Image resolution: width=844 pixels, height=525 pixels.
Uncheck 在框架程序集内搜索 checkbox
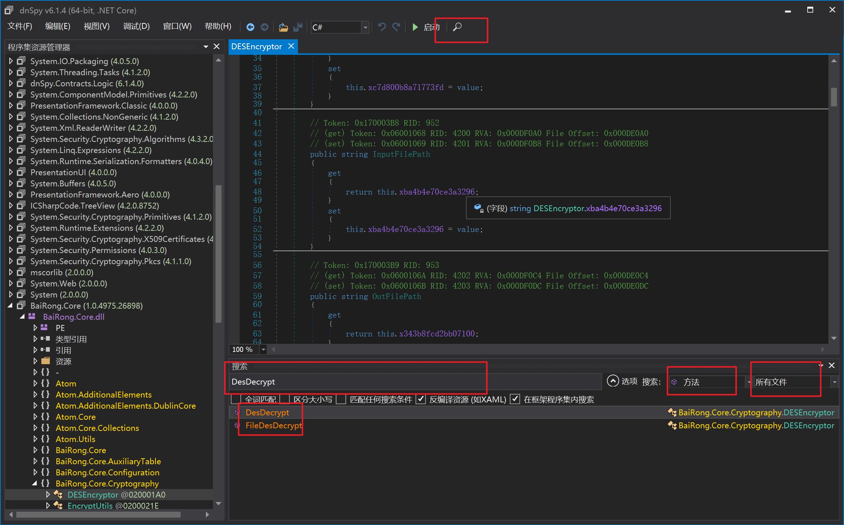515,399
